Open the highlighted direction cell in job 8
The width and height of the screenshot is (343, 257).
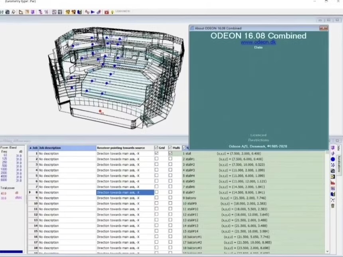(x=125, y=192)
